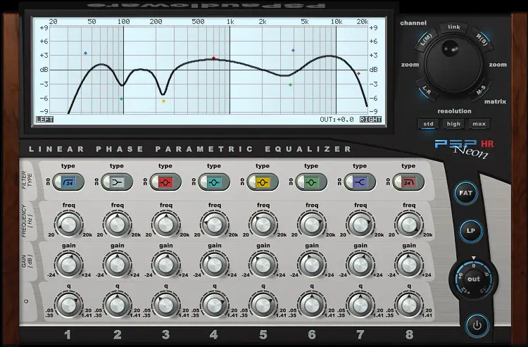Toggle band 2 on switch
The image size is (528, 347).
106,182
